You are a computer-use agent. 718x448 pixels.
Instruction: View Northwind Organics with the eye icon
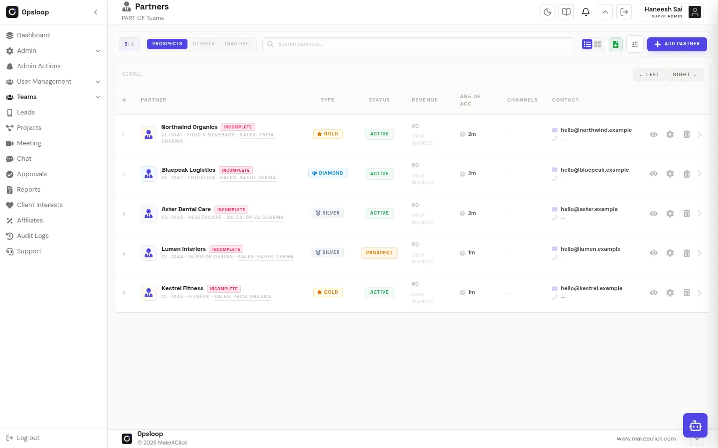(654, 134)
